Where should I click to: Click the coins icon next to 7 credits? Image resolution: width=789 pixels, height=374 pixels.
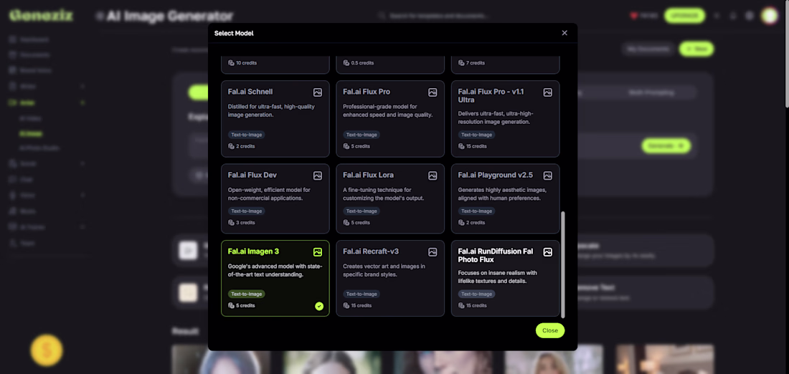click(462, 63)
